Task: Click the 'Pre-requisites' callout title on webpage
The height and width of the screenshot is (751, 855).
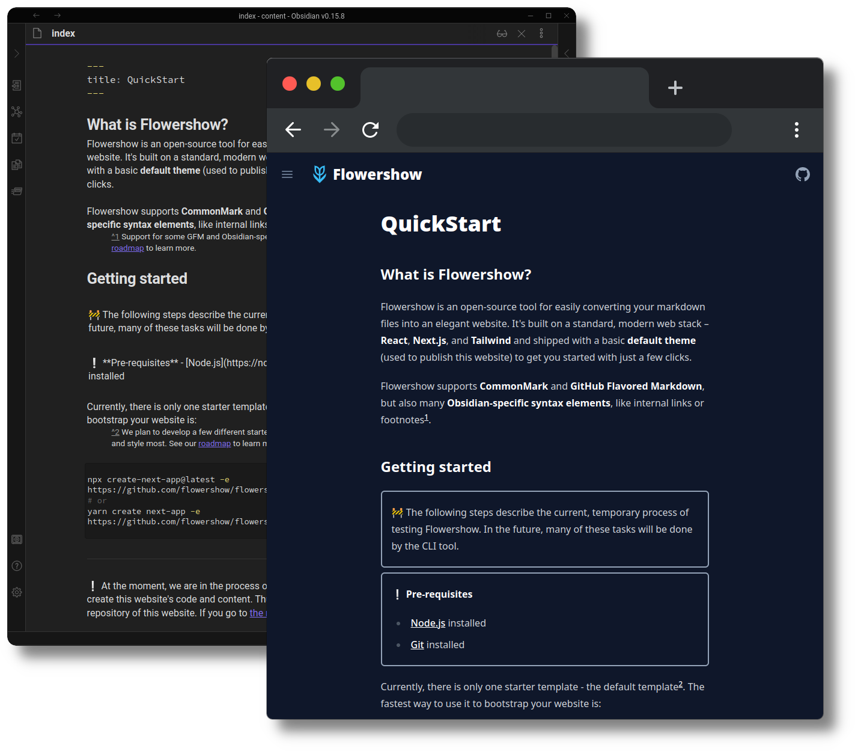Action: click(x=439, y=594)
